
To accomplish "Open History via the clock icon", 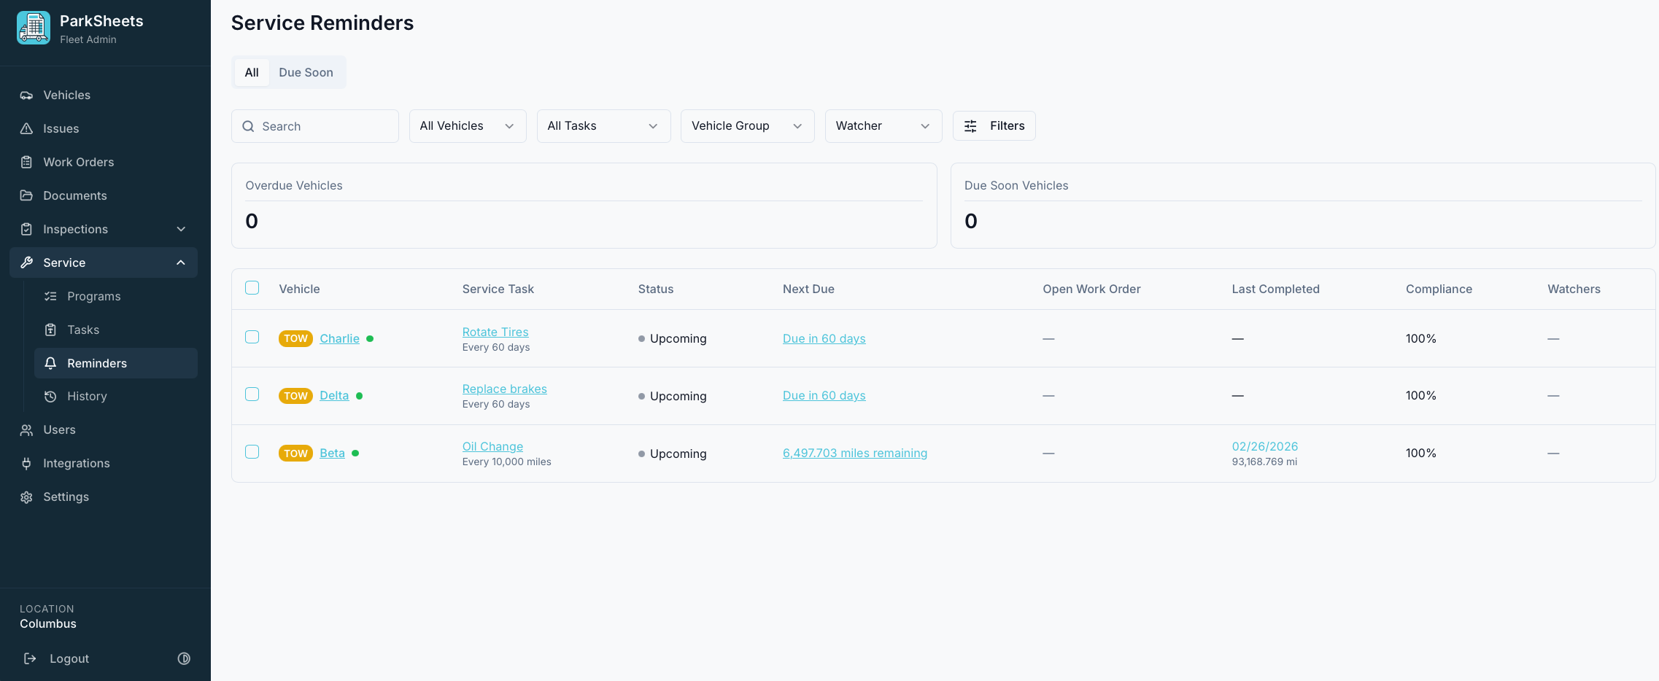I will 50,396.
